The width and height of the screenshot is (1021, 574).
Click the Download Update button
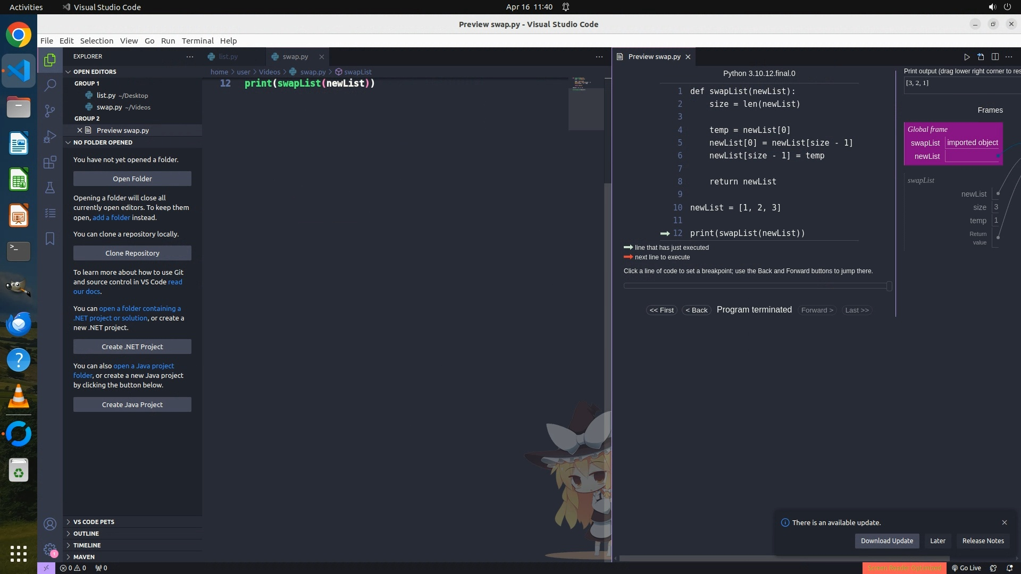(886, 541)
